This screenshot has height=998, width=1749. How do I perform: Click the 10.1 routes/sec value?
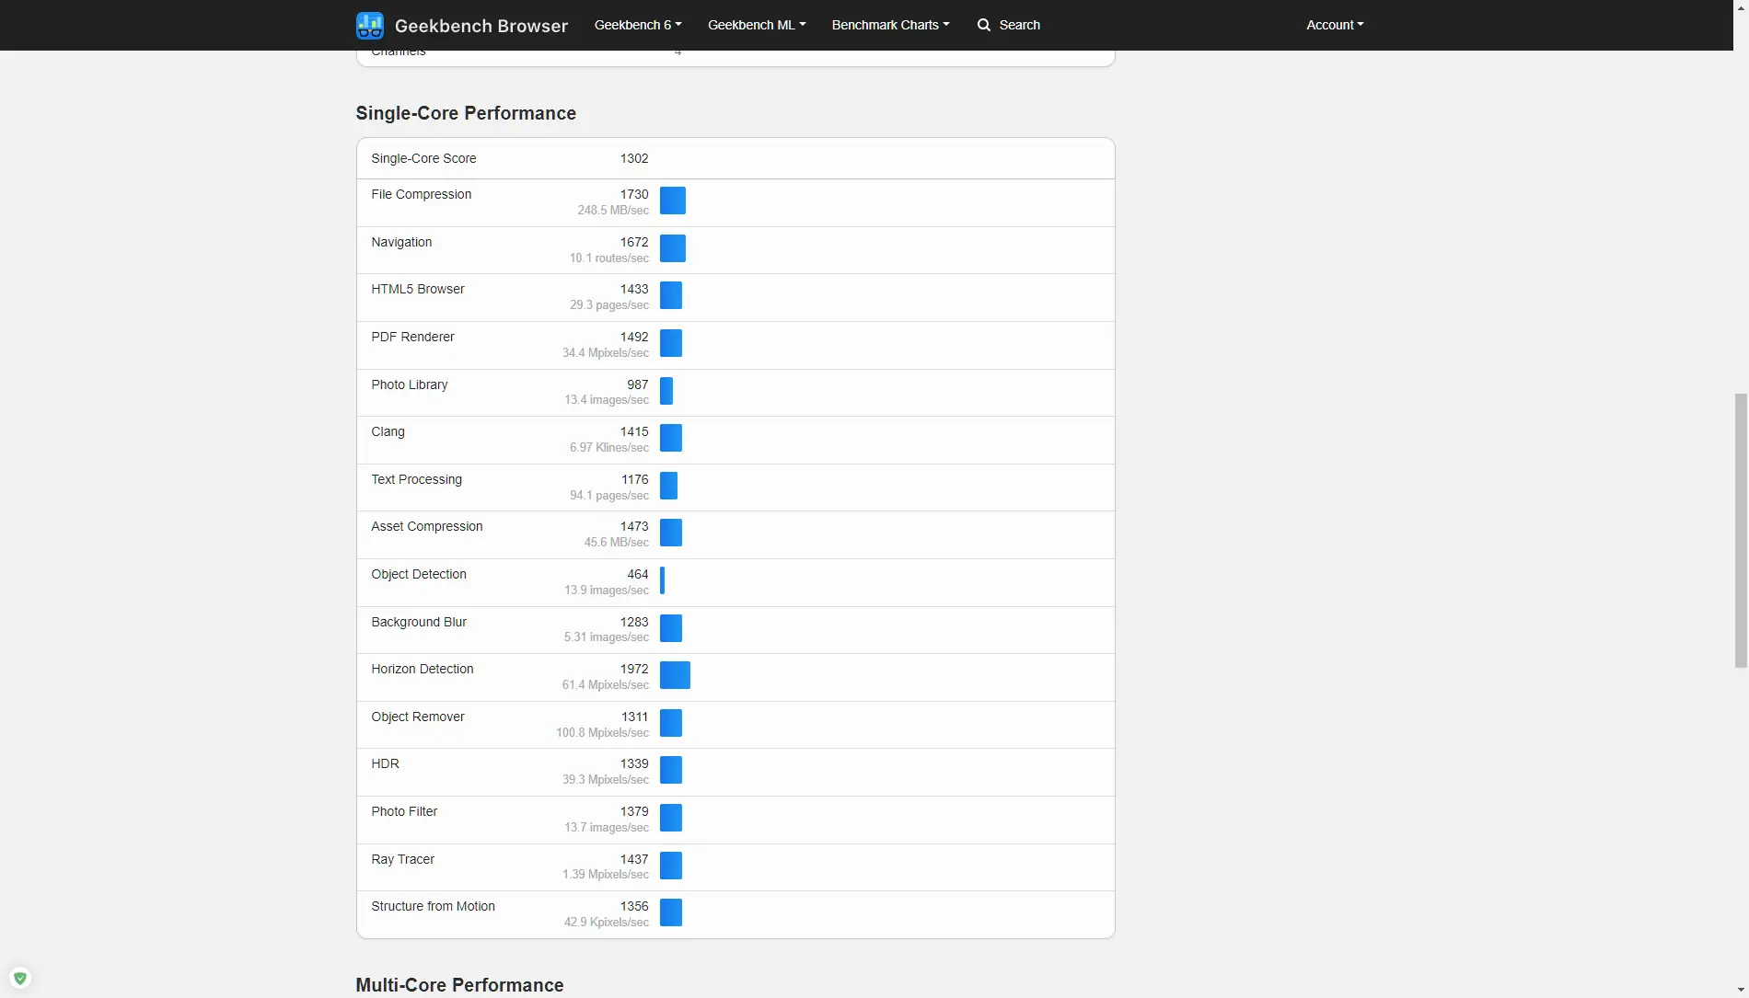[609, 258]
